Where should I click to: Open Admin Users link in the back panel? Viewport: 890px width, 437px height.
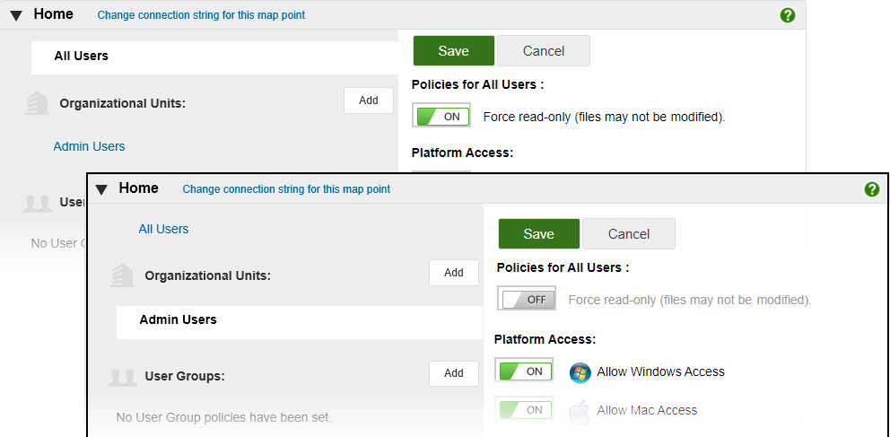(x=89, y=146)
